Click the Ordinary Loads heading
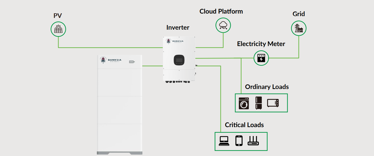Screen dimensions: 374x156 pyautogui.click(x=267, y=87)
